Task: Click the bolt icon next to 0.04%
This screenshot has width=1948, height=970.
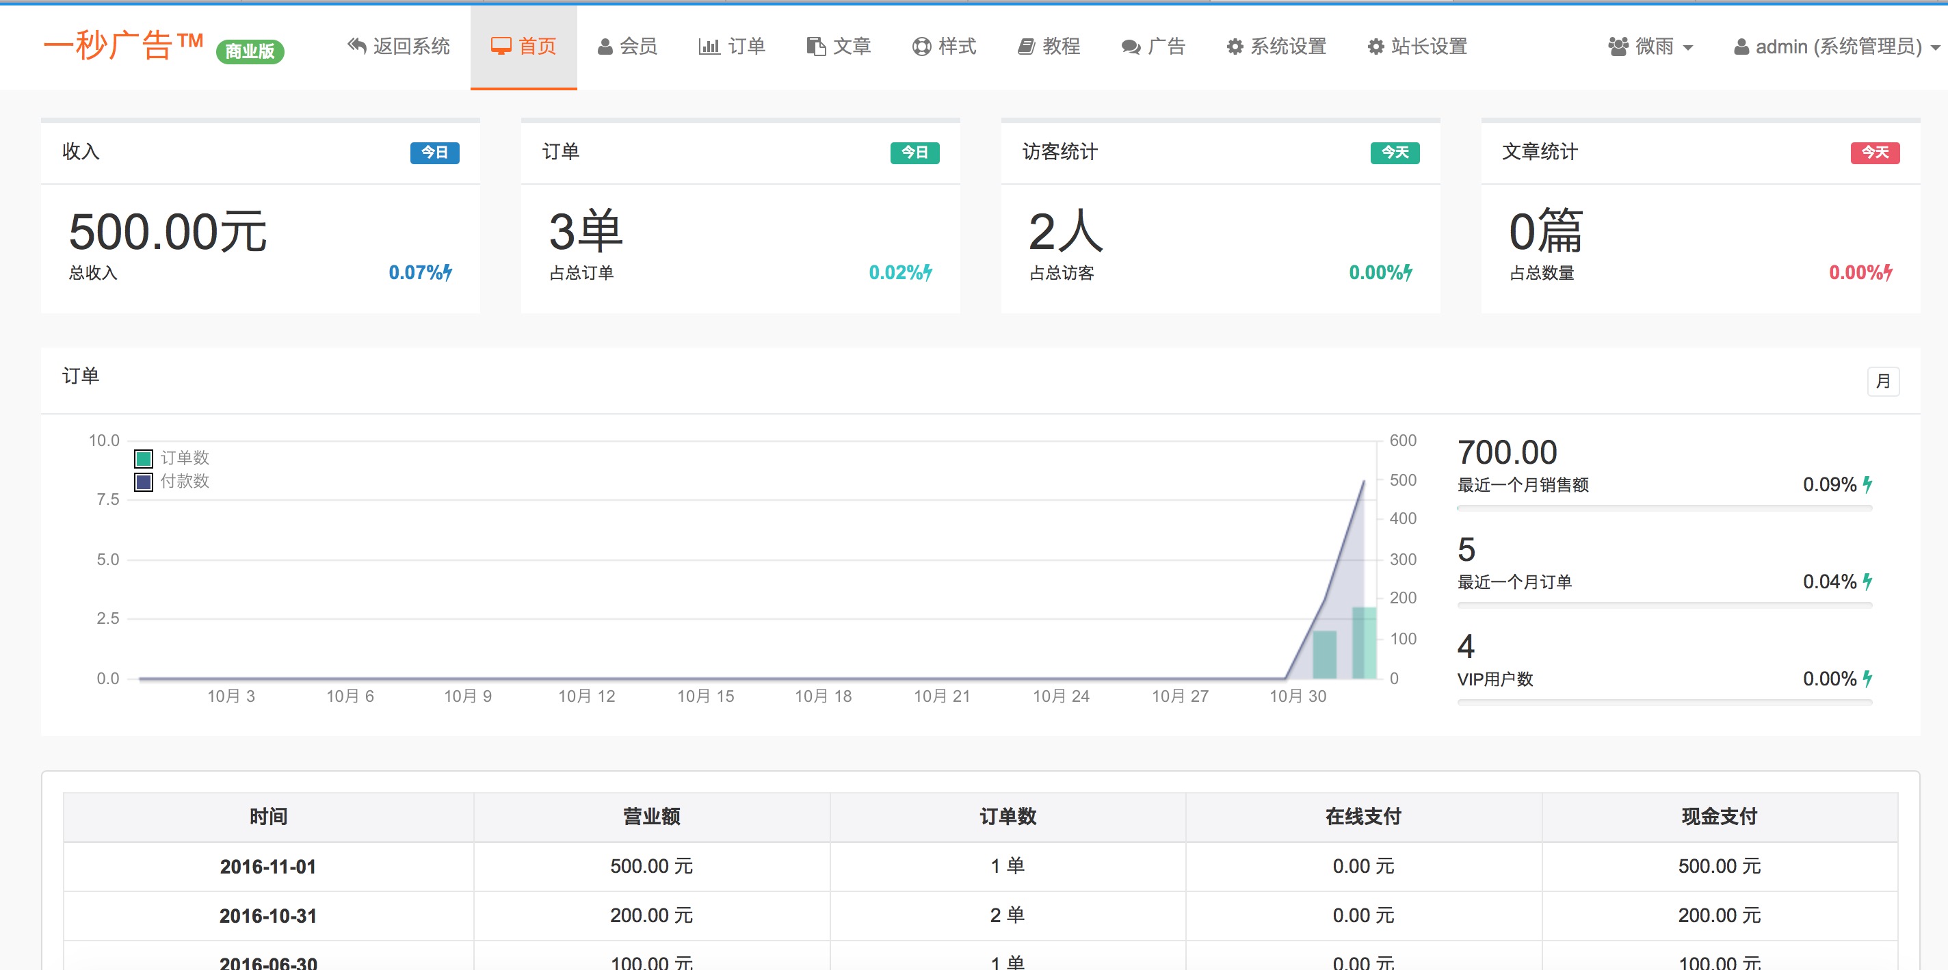Action: pyautogui.click(x=1868, y=582)
